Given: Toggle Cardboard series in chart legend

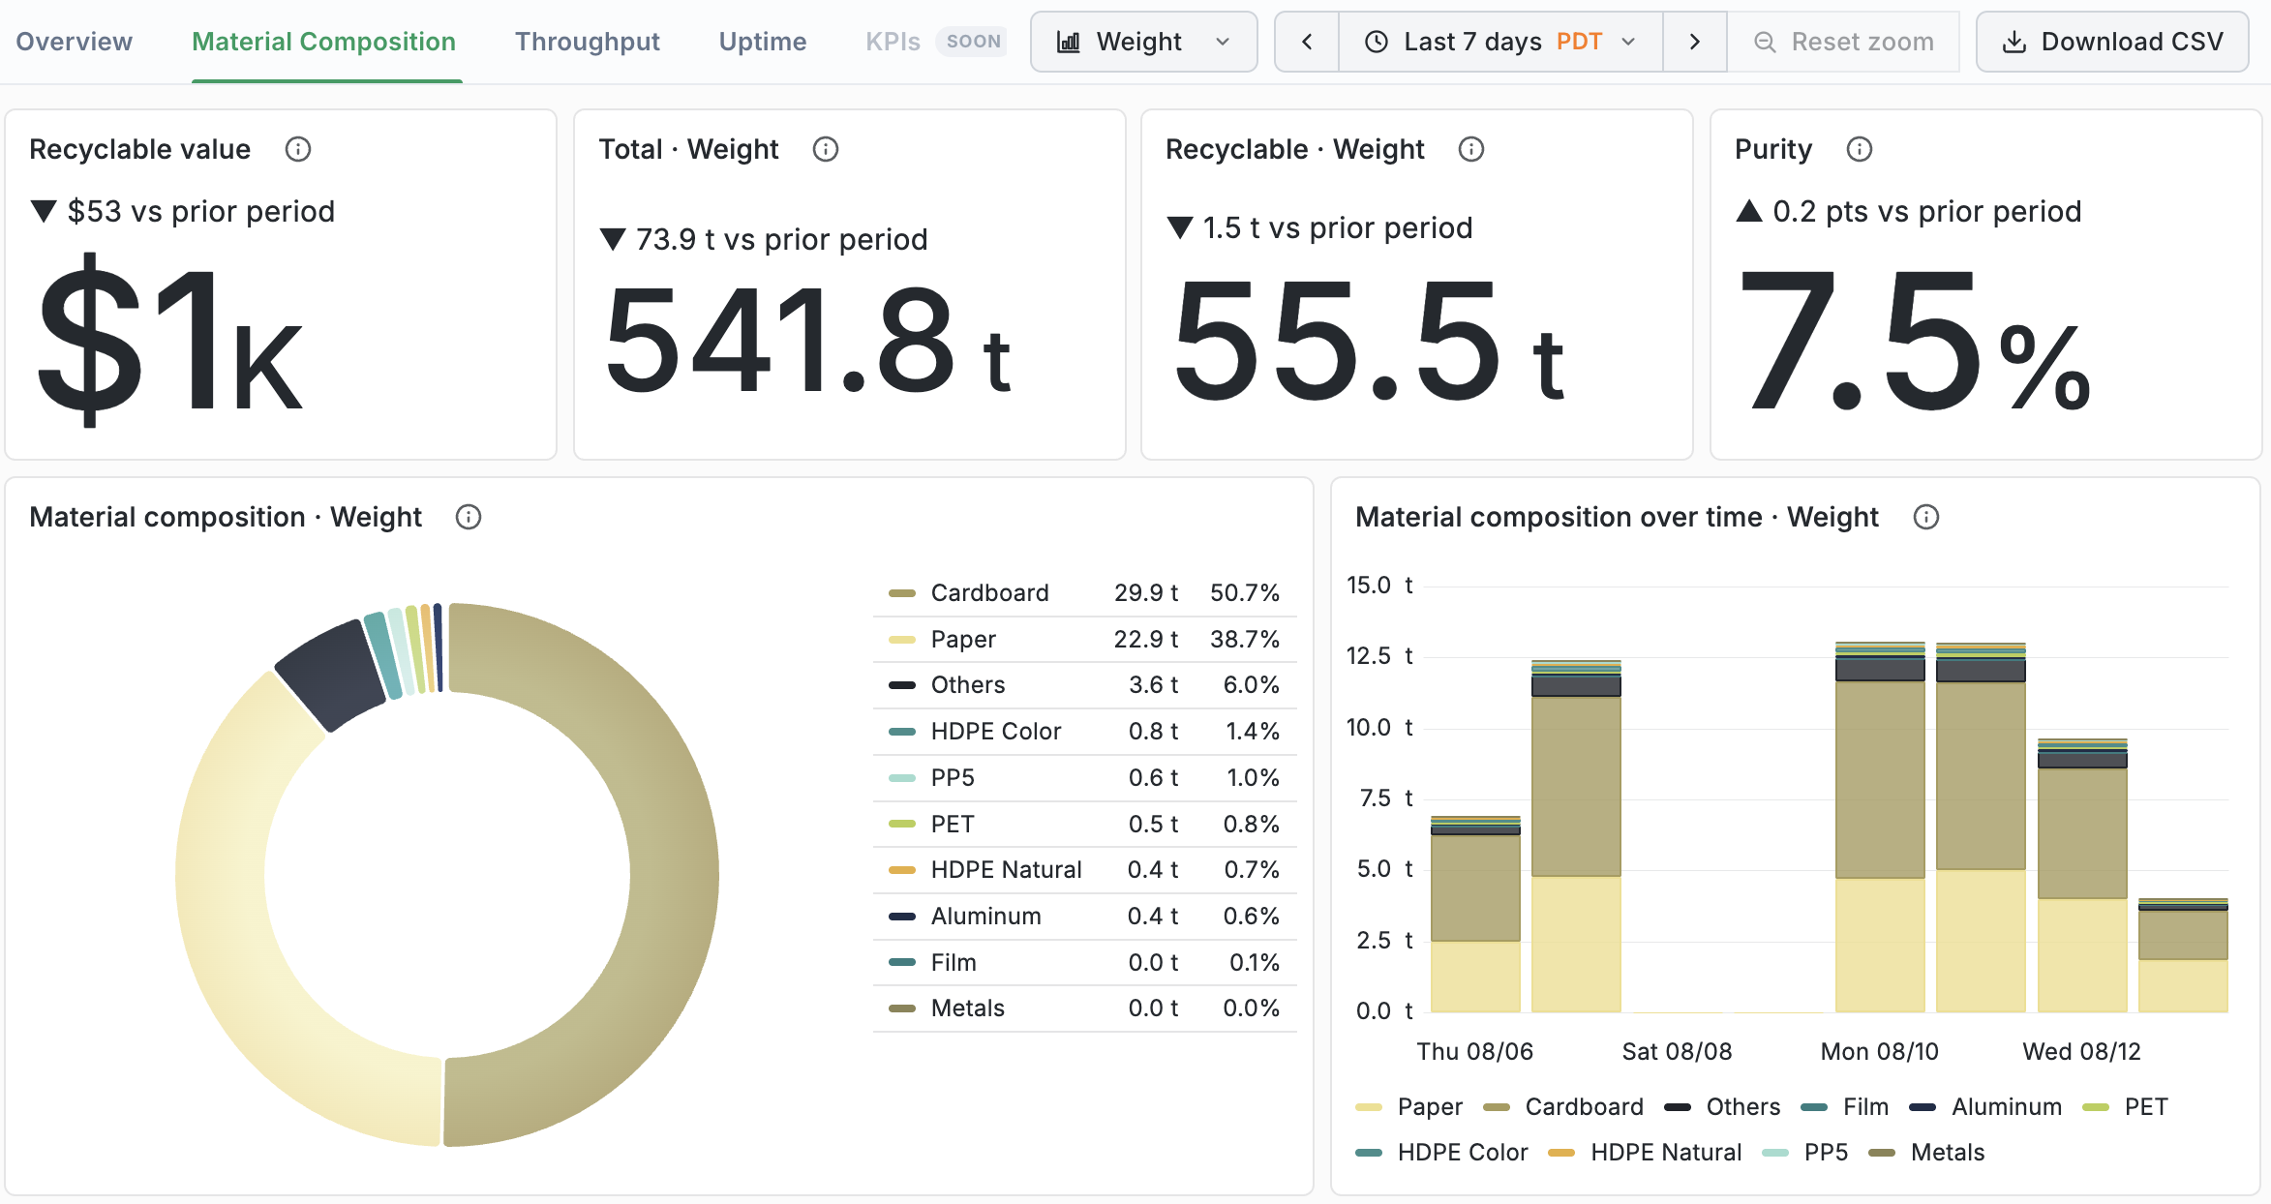Looking at the screenshot, I should click(x=1563, y=1106).
